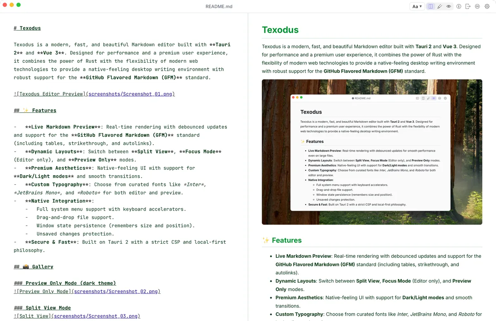Open the Aa font dropdown
496x321 pixels.
click(417, 6)
